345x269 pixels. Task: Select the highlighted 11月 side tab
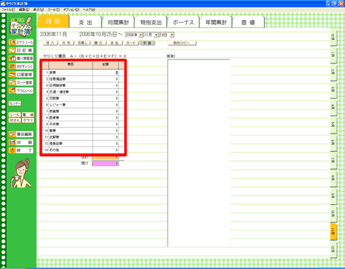pos(333,231)
